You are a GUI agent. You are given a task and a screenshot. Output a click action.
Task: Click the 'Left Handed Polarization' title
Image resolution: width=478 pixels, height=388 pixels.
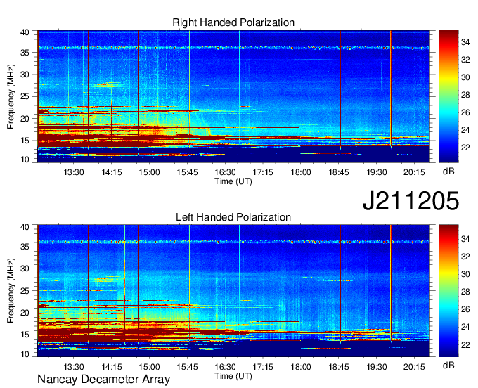[233, 217]
